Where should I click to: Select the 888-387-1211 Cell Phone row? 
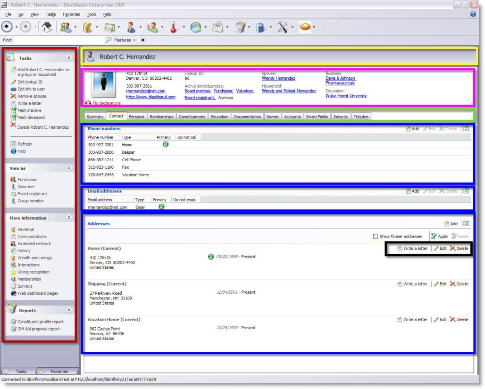click(278, 159)
